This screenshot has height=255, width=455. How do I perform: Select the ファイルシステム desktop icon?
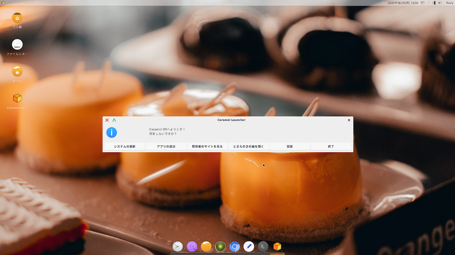coord(17,45)
